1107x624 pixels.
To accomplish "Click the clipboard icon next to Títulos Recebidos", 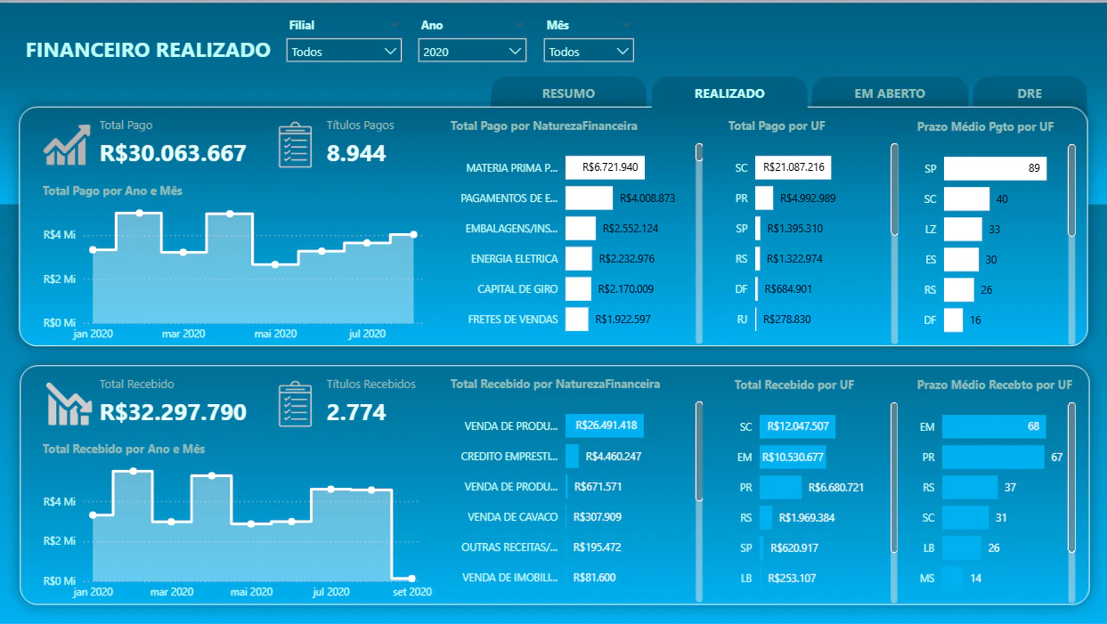I will coord(296,405).
